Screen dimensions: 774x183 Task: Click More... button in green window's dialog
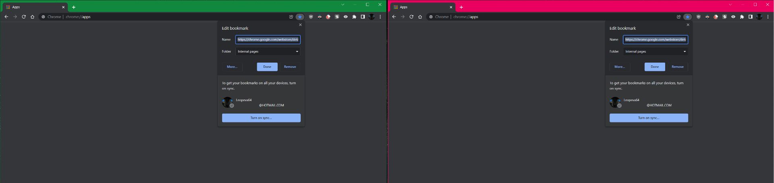[232, 67]
